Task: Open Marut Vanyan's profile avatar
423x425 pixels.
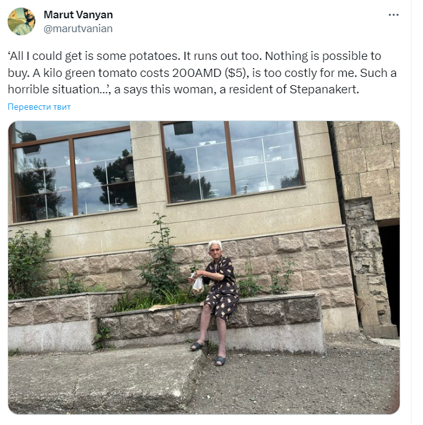Action: coord(21,21)
